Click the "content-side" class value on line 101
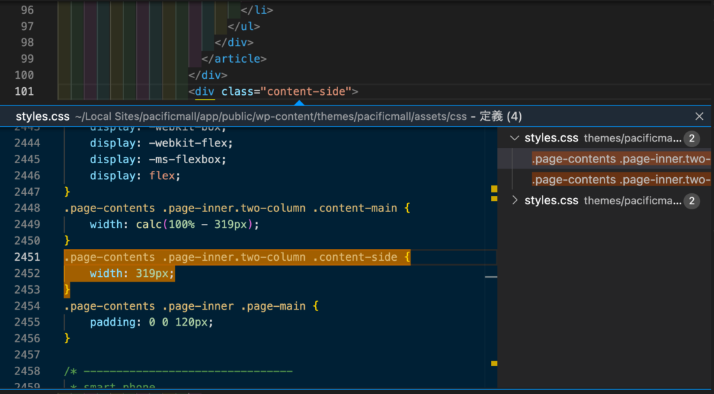This screenshot has width=714, height=394. point(306,91)
